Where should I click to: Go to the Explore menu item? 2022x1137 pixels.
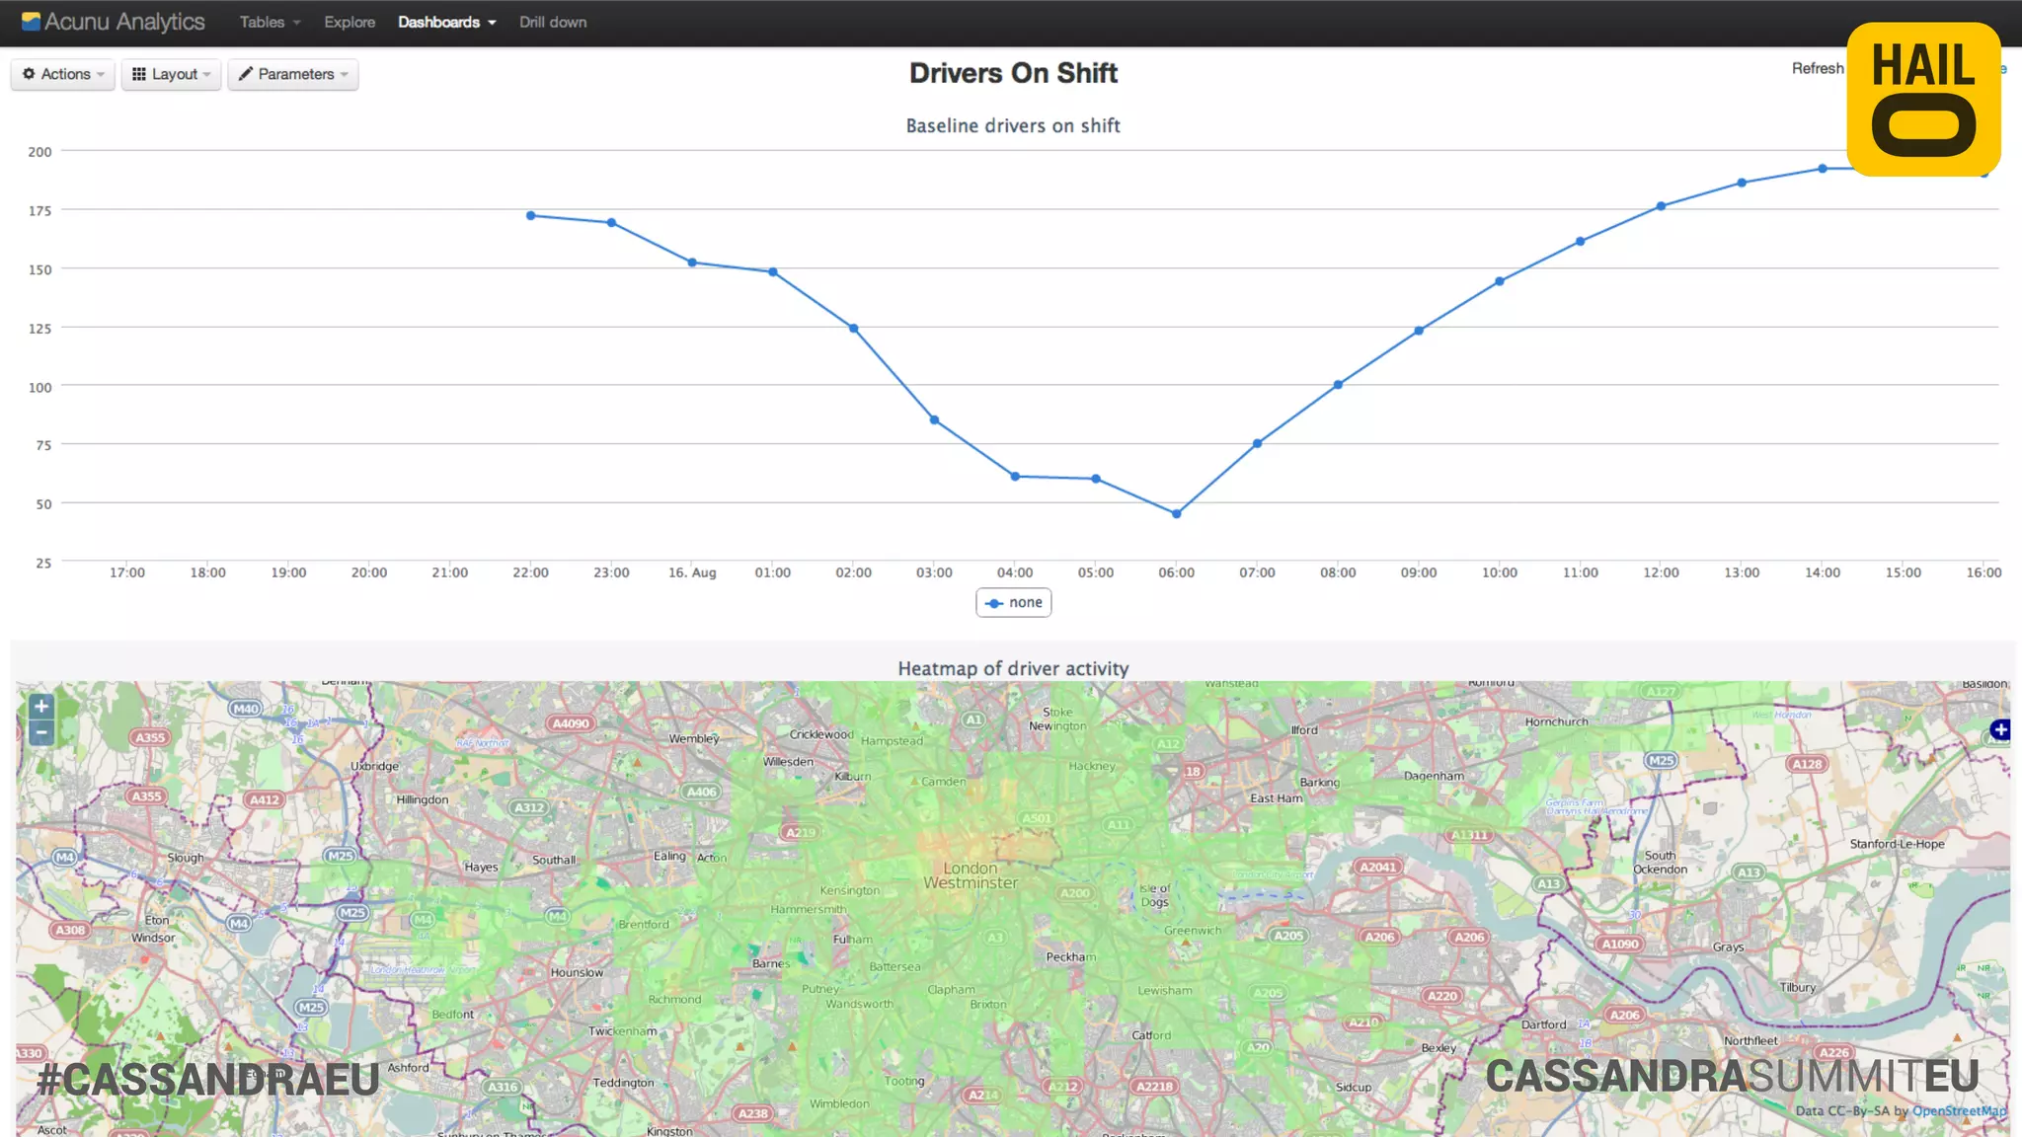350,22
